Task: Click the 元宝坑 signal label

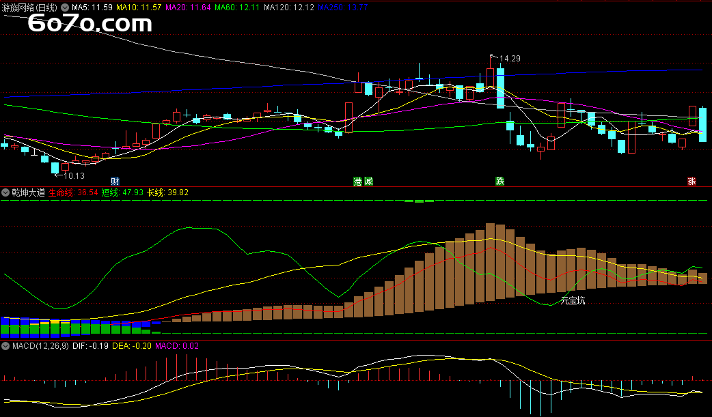Action: tap(573, 300)
